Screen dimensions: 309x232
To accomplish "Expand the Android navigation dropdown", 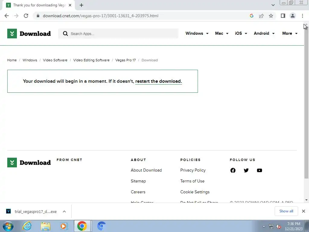I will point(264,33).
